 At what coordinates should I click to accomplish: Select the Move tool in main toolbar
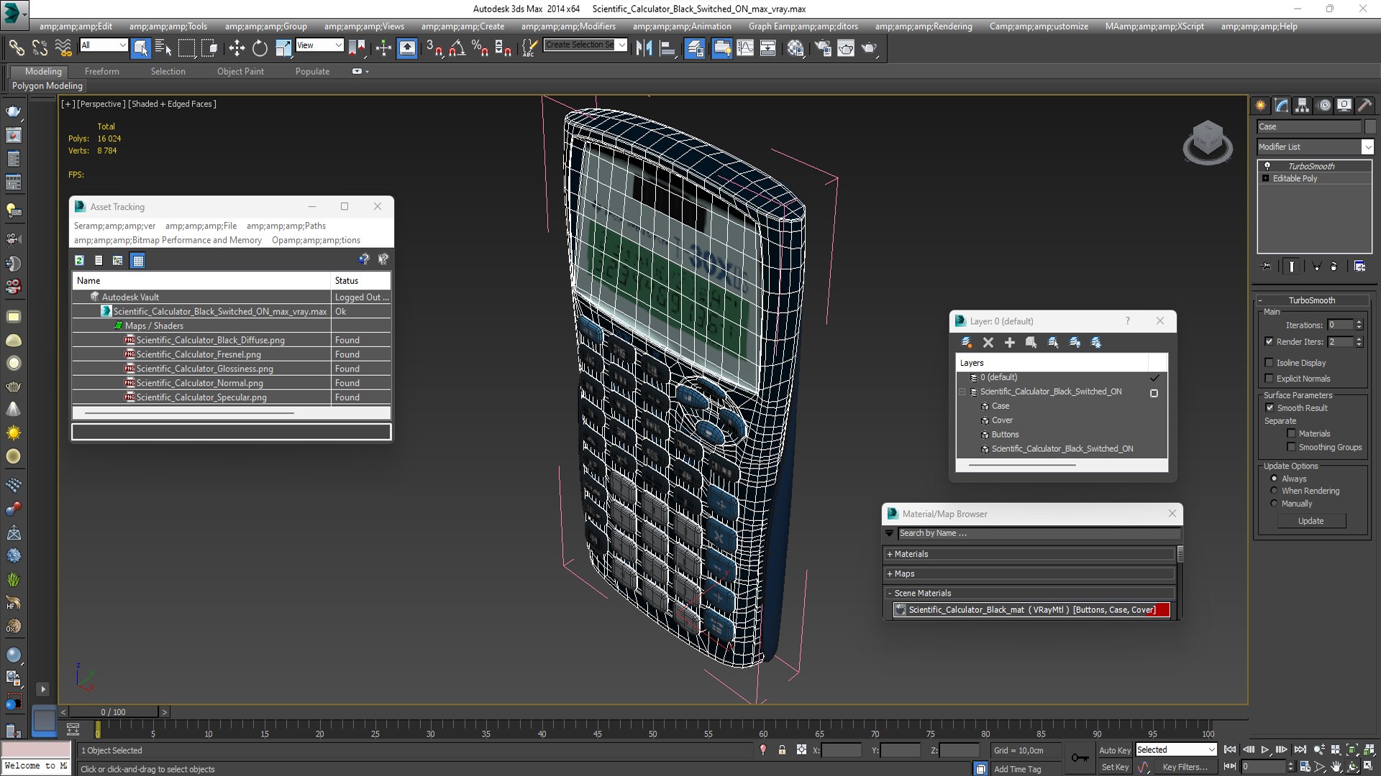pos(237,48)
